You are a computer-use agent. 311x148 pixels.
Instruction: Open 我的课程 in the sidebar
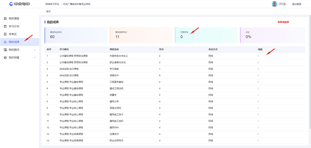coord(19,18)
